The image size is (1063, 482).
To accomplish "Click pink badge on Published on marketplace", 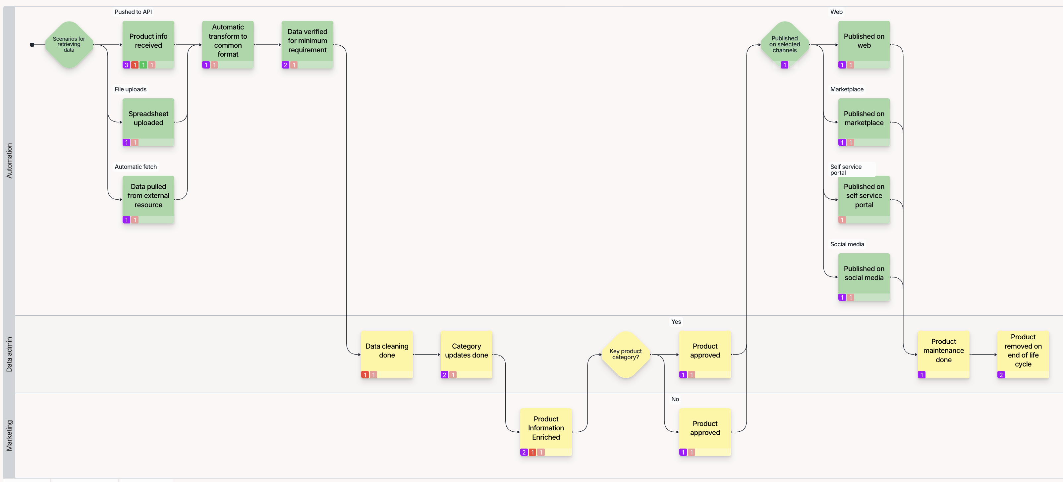I will [851, 142].
